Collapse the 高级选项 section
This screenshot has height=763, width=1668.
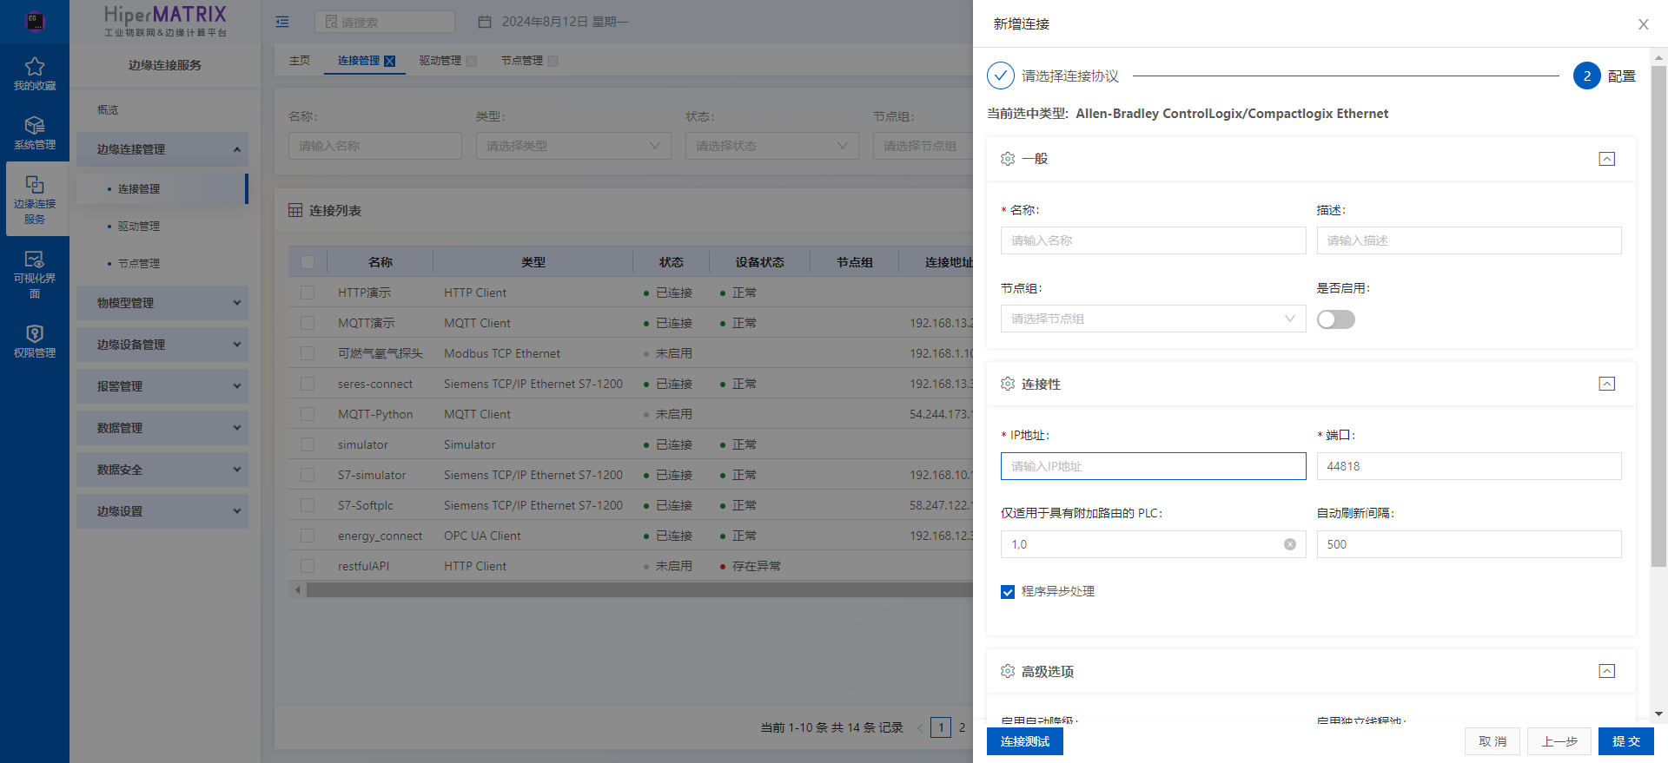pyautogui.click(x=1607, y=671)
